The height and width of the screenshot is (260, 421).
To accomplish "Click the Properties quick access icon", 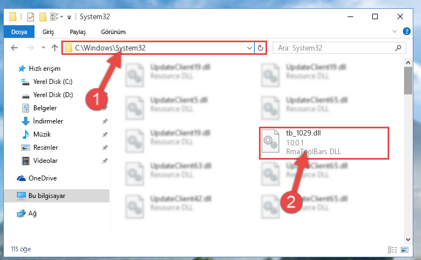I will [31, 17].
